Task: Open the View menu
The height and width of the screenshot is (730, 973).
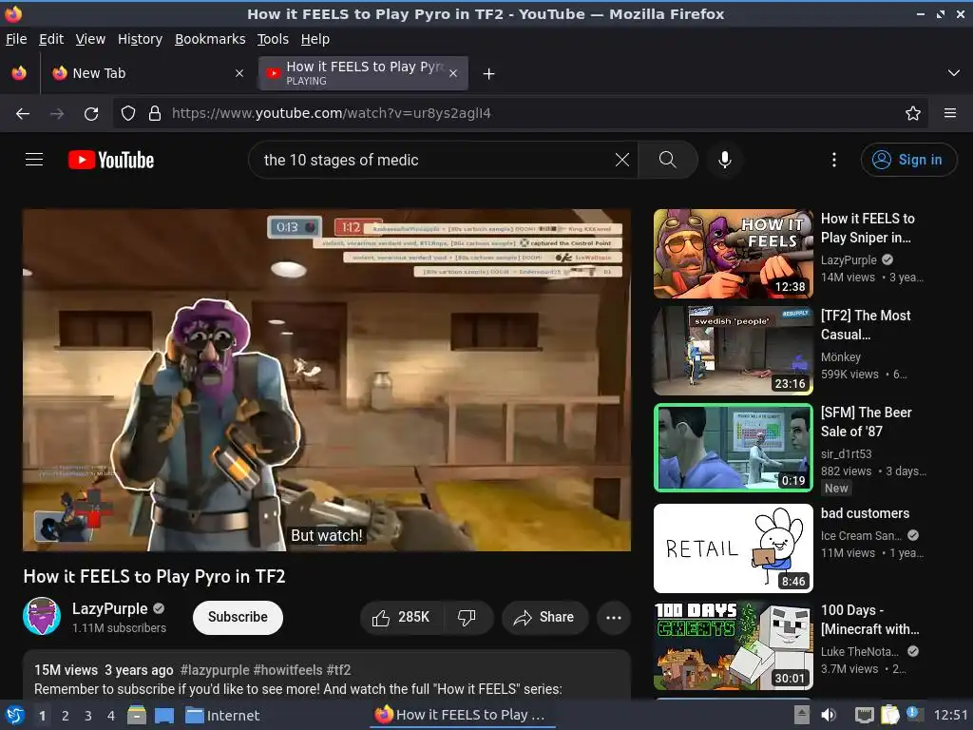Action: [x=90, y=39]
